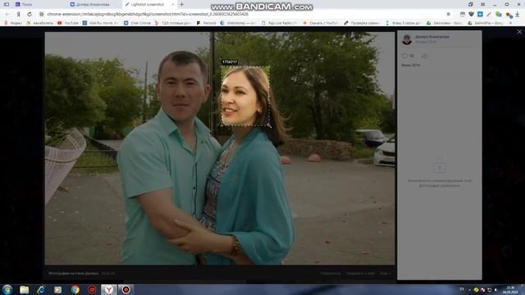This screenshot has height=295, width=525.
Task: Open the Ещё menu below the photo
Action: (385, 273)
